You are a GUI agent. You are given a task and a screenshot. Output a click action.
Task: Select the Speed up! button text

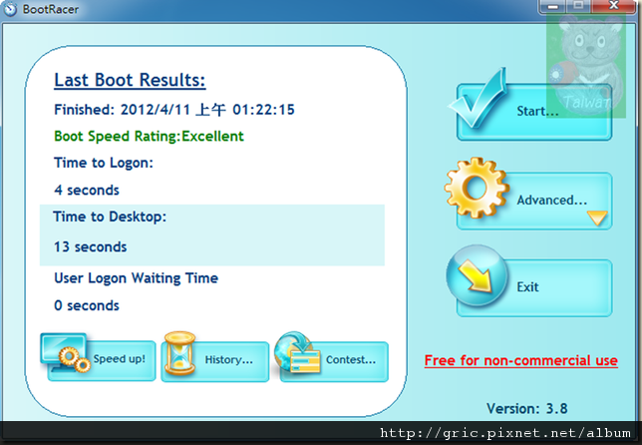(120, 359)
